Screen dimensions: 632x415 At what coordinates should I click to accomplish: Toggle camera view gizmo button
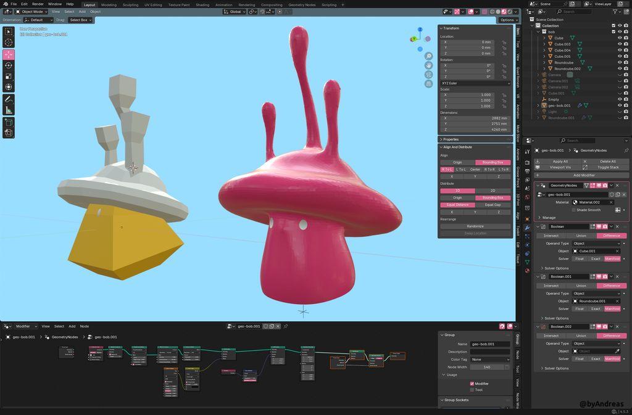[428, 75]
